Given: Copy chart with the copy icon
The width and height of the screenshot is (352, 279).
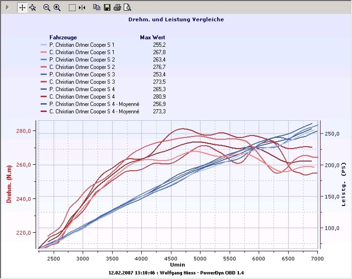Looking at the screenshot, I should [97, 8].
